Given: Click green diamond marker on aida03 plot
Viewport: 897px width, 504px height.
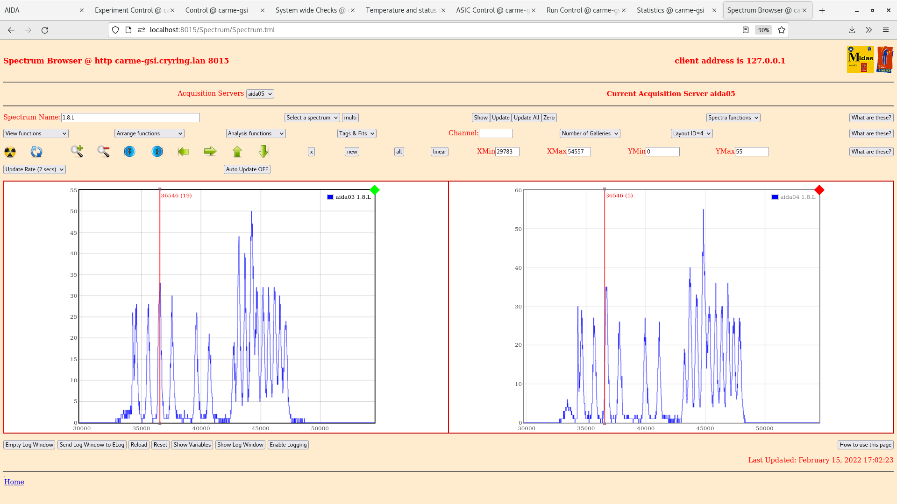Looking at the screenshot, I should (x=374, y=190).
